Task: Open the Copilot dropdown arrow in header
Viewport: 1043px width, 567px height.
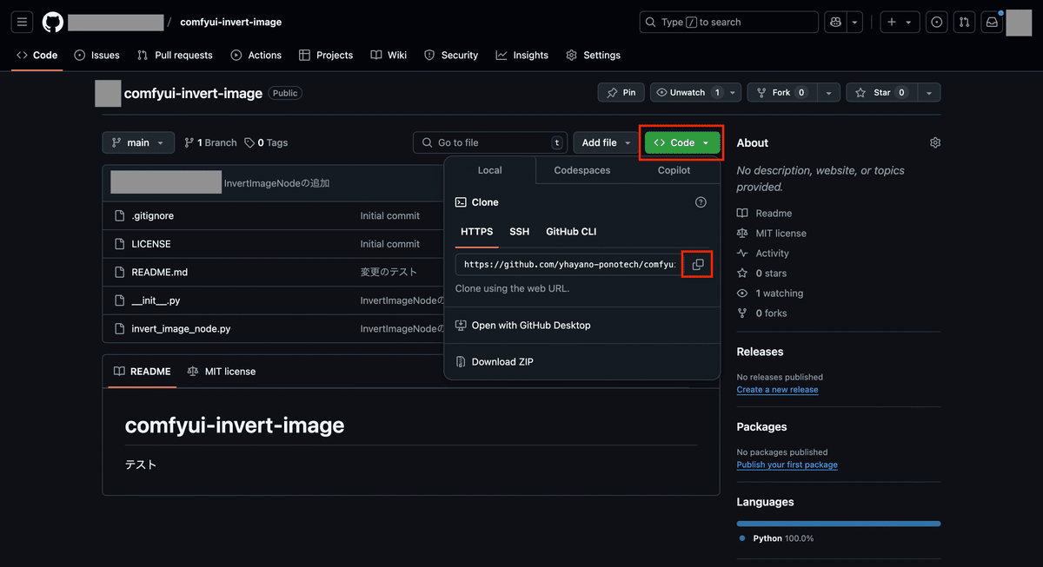Action: click(x=855, y=22)
